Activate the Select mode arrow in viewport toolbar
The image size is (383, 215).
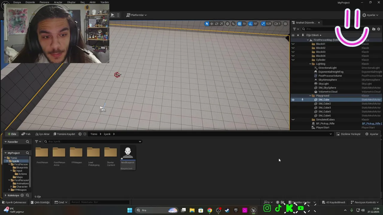pos(207,24)
